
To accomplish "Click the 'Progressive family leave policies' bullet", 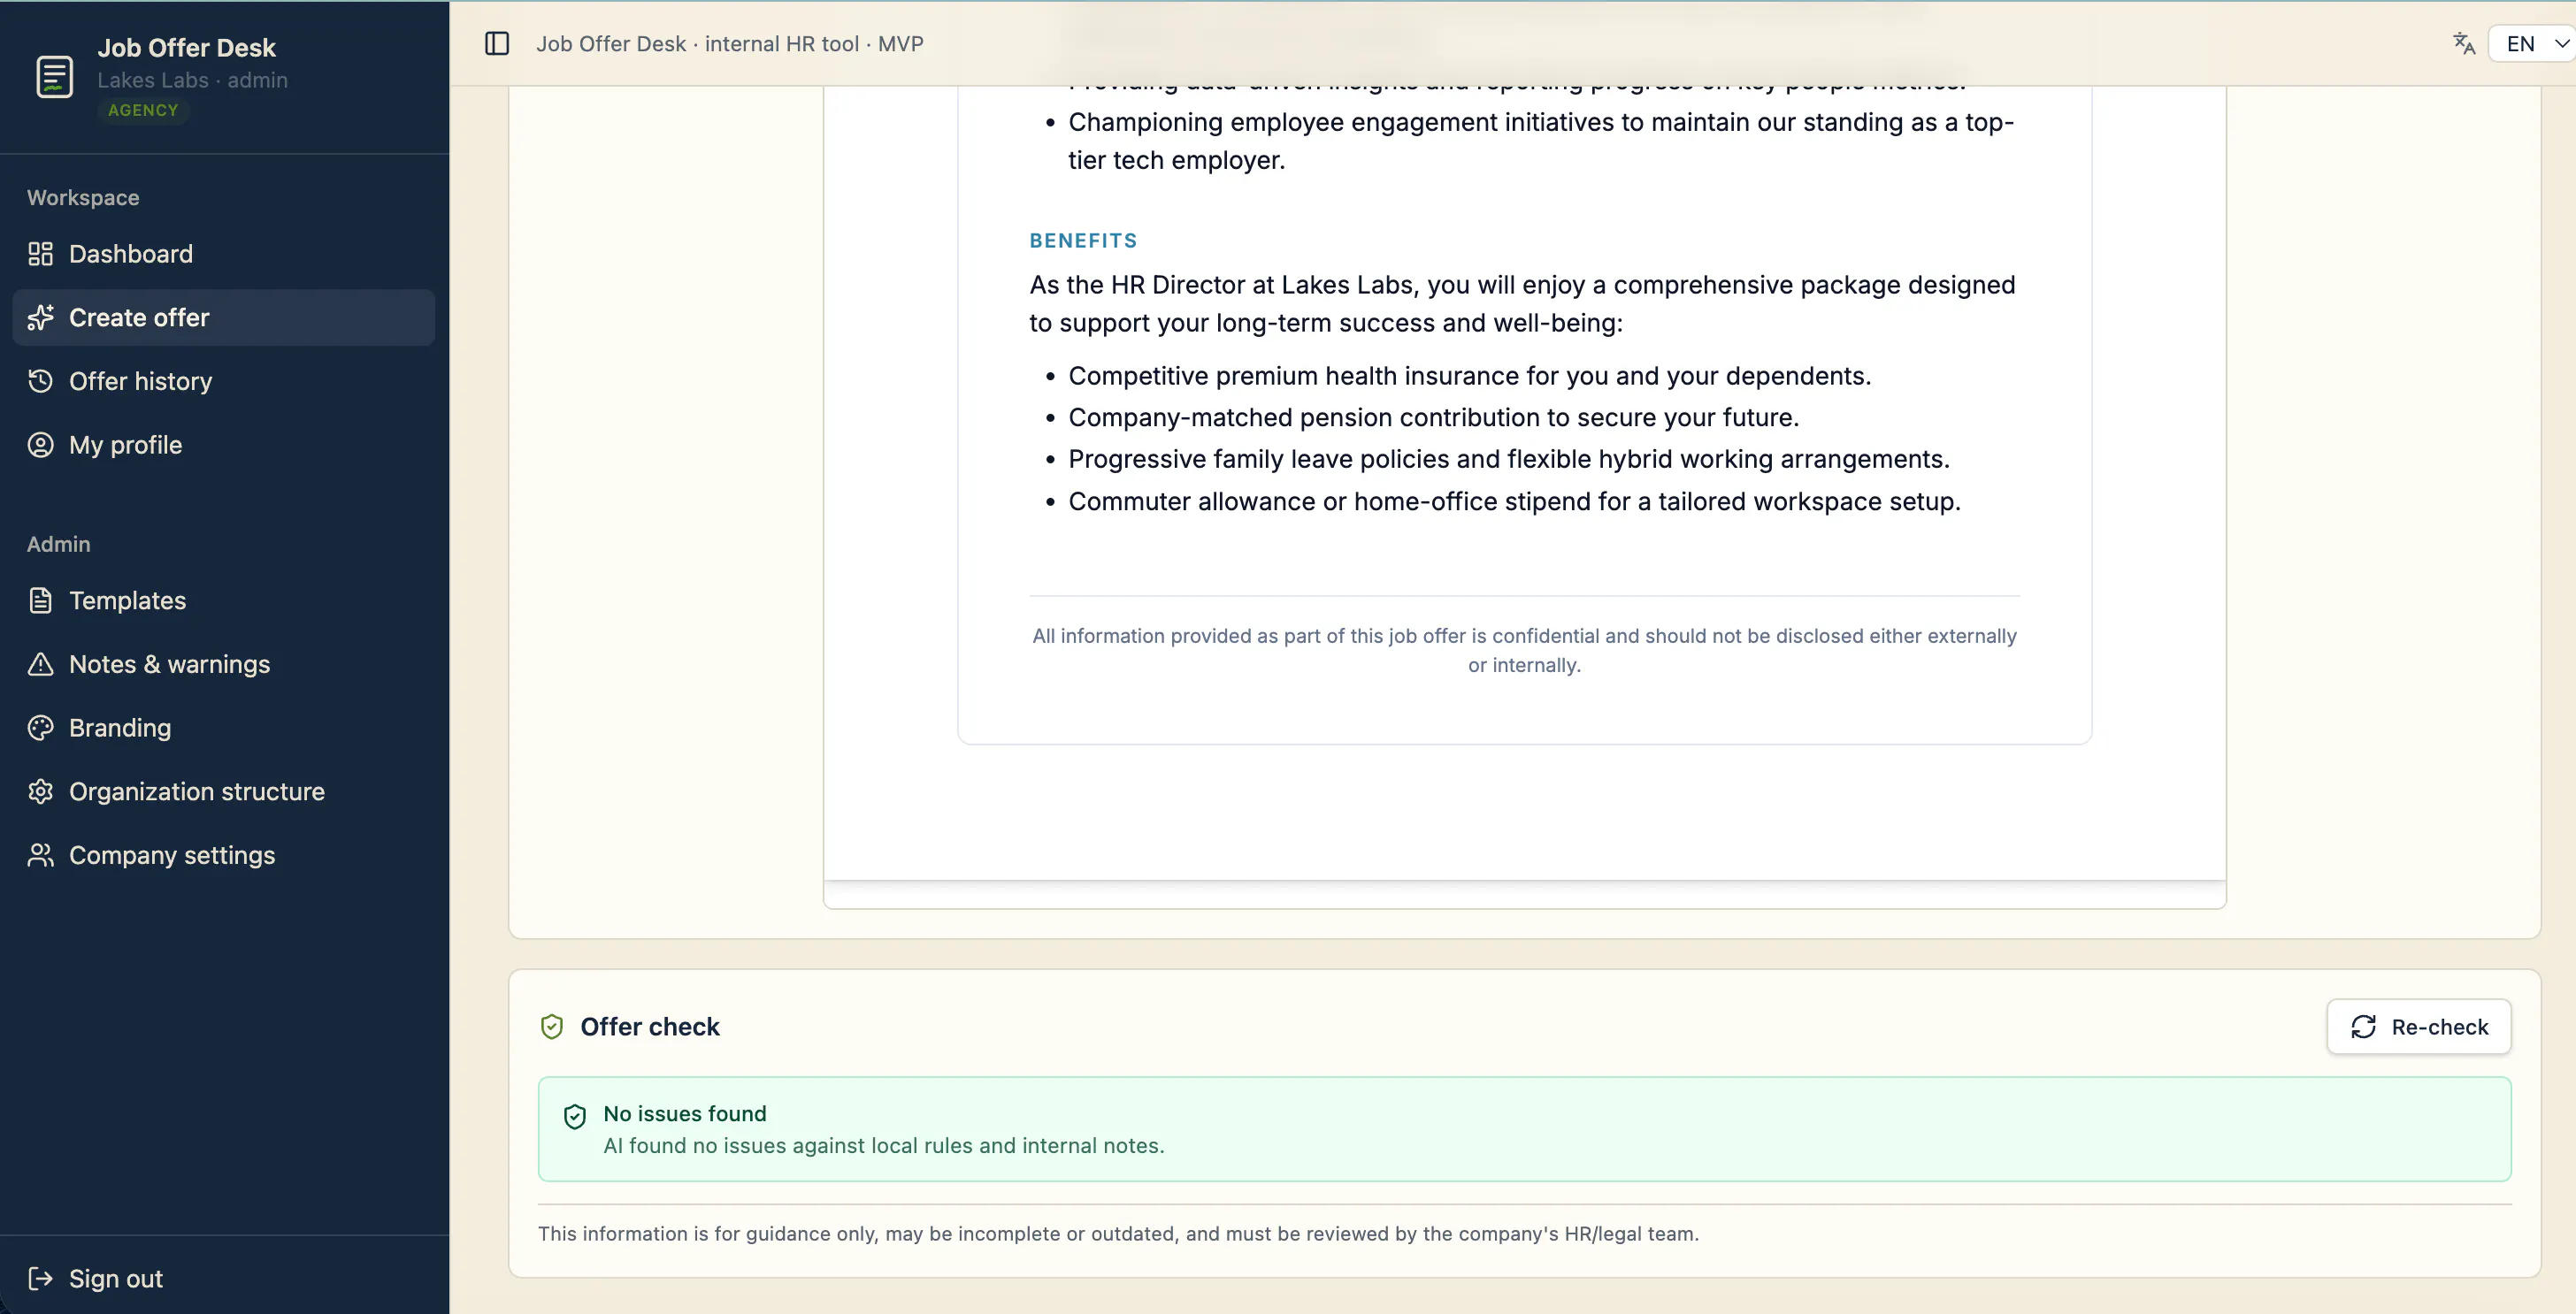I will [1509, 460].
